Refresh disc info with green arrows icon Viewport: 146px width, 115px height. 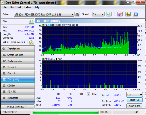[31, 21]
